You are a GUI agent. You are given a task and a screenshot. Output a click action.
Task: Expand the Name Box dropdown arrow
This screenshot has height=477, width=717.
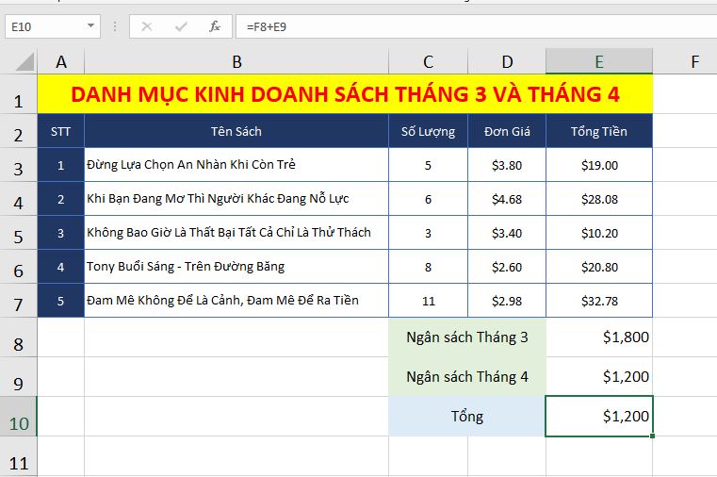pyautogui.click(x=91, y=26)
